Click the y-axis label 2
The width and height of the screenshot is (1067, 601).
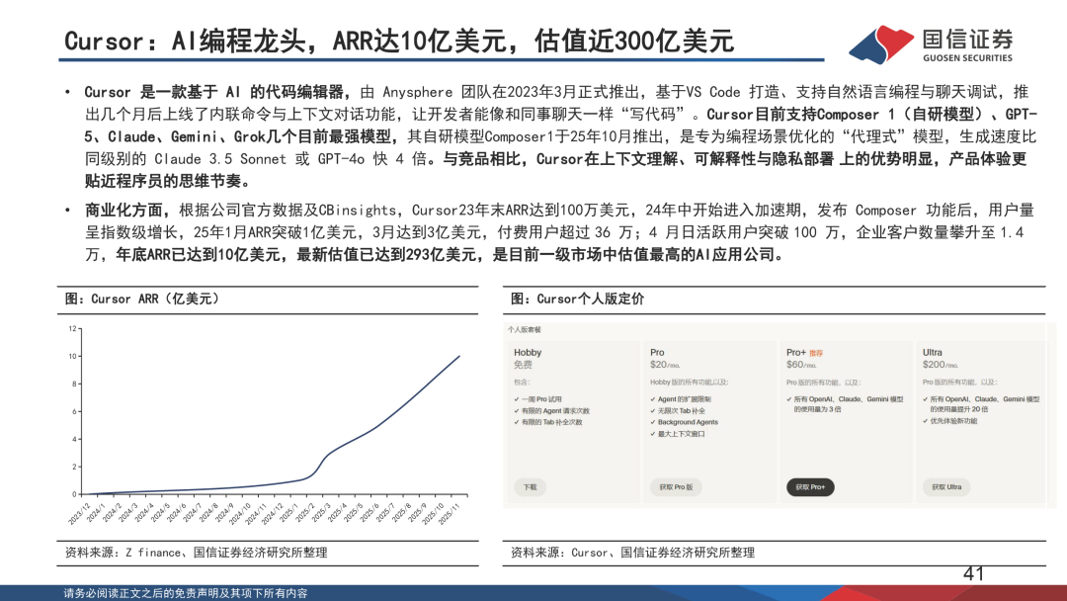pos(74,467)
